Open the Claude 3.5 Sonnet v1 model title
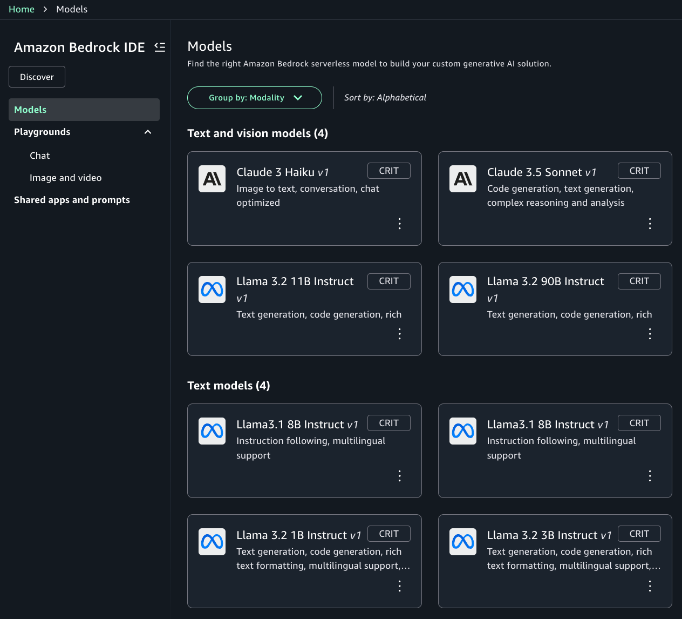Viewport: 682px width, 619px height. point(542,172)
